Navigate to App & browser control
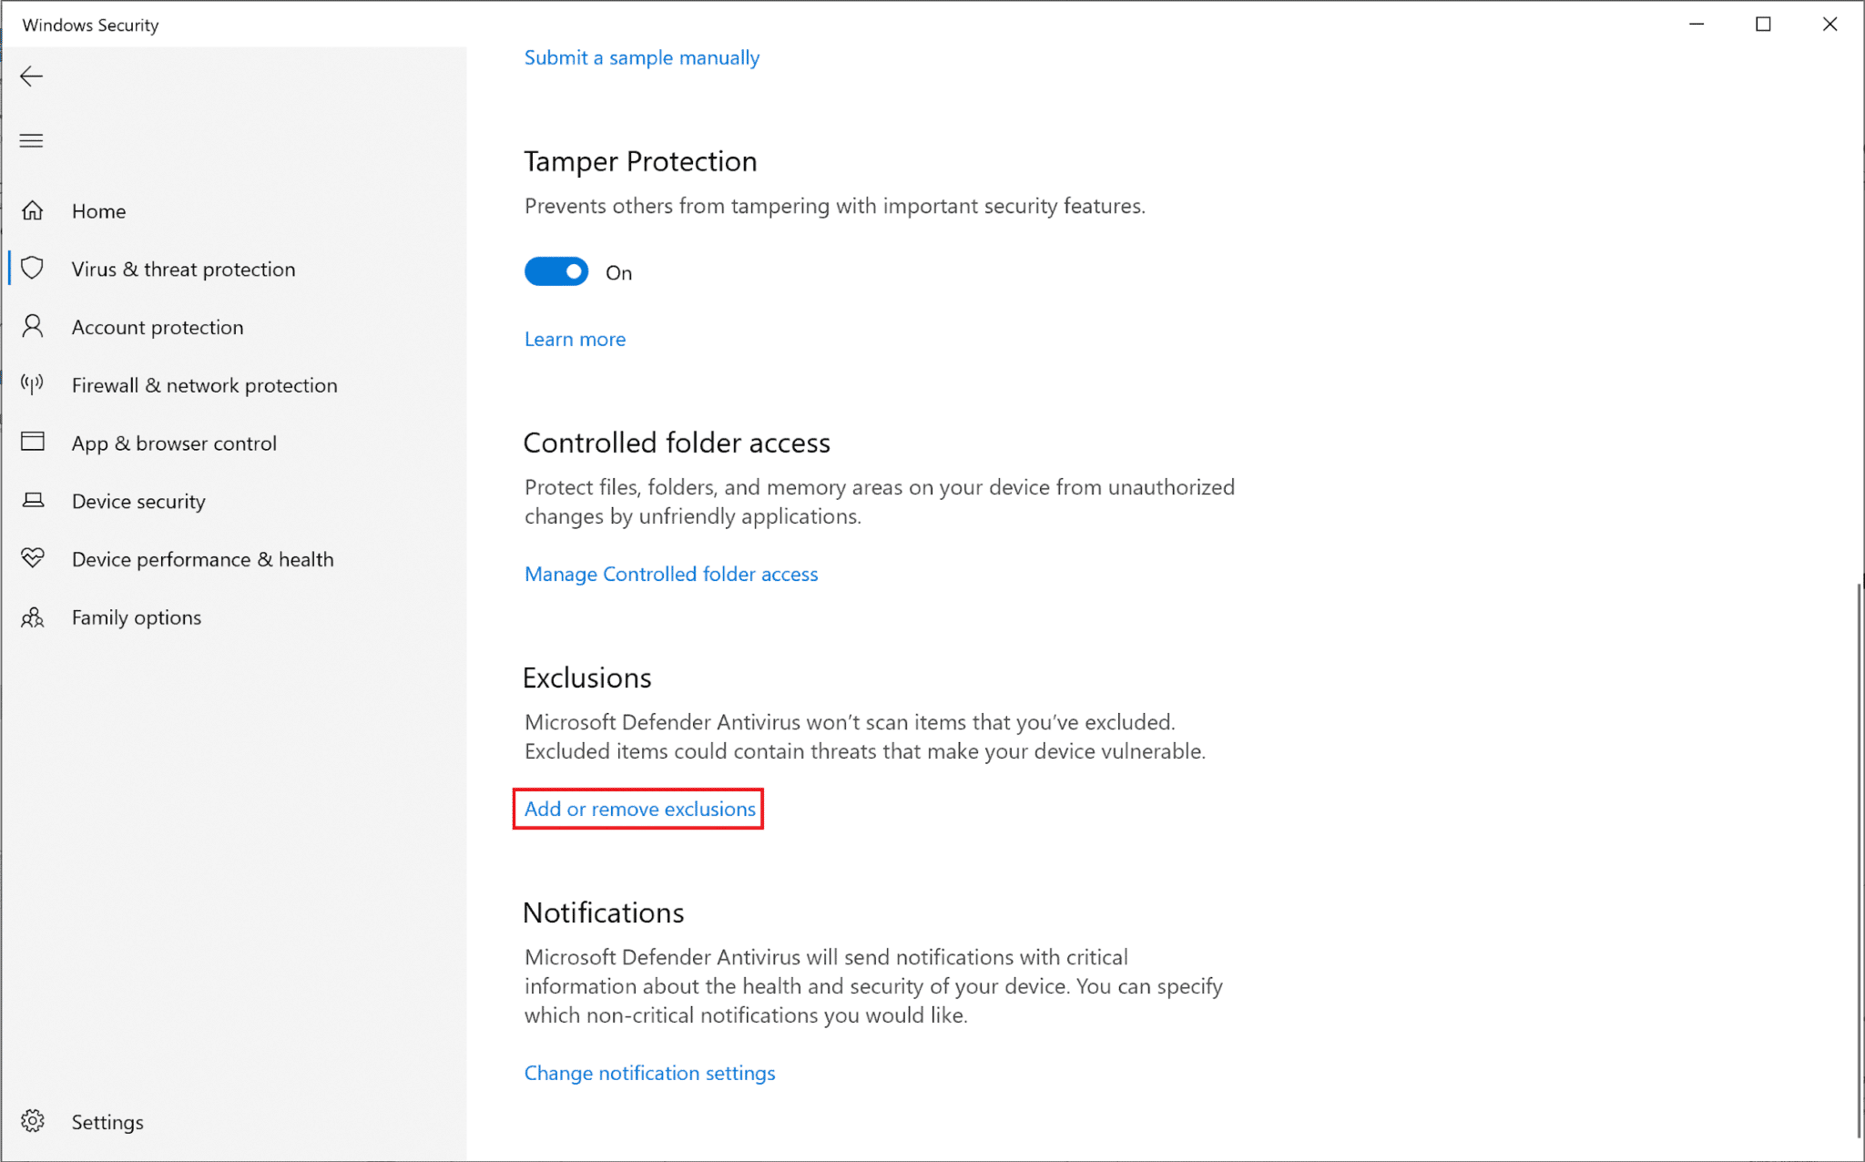1865x1162 pixels. [x=174, y=443]
